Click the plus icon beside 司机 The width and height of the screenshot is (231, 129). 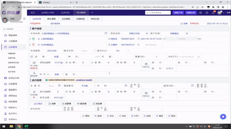(126, 86)
